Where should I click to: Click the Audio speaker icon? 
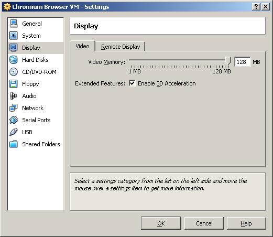(x=14, y=96)
